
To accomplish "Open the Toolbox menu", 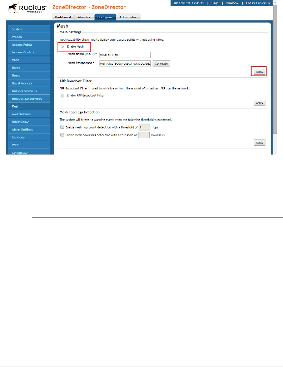I will pos(232,3).
